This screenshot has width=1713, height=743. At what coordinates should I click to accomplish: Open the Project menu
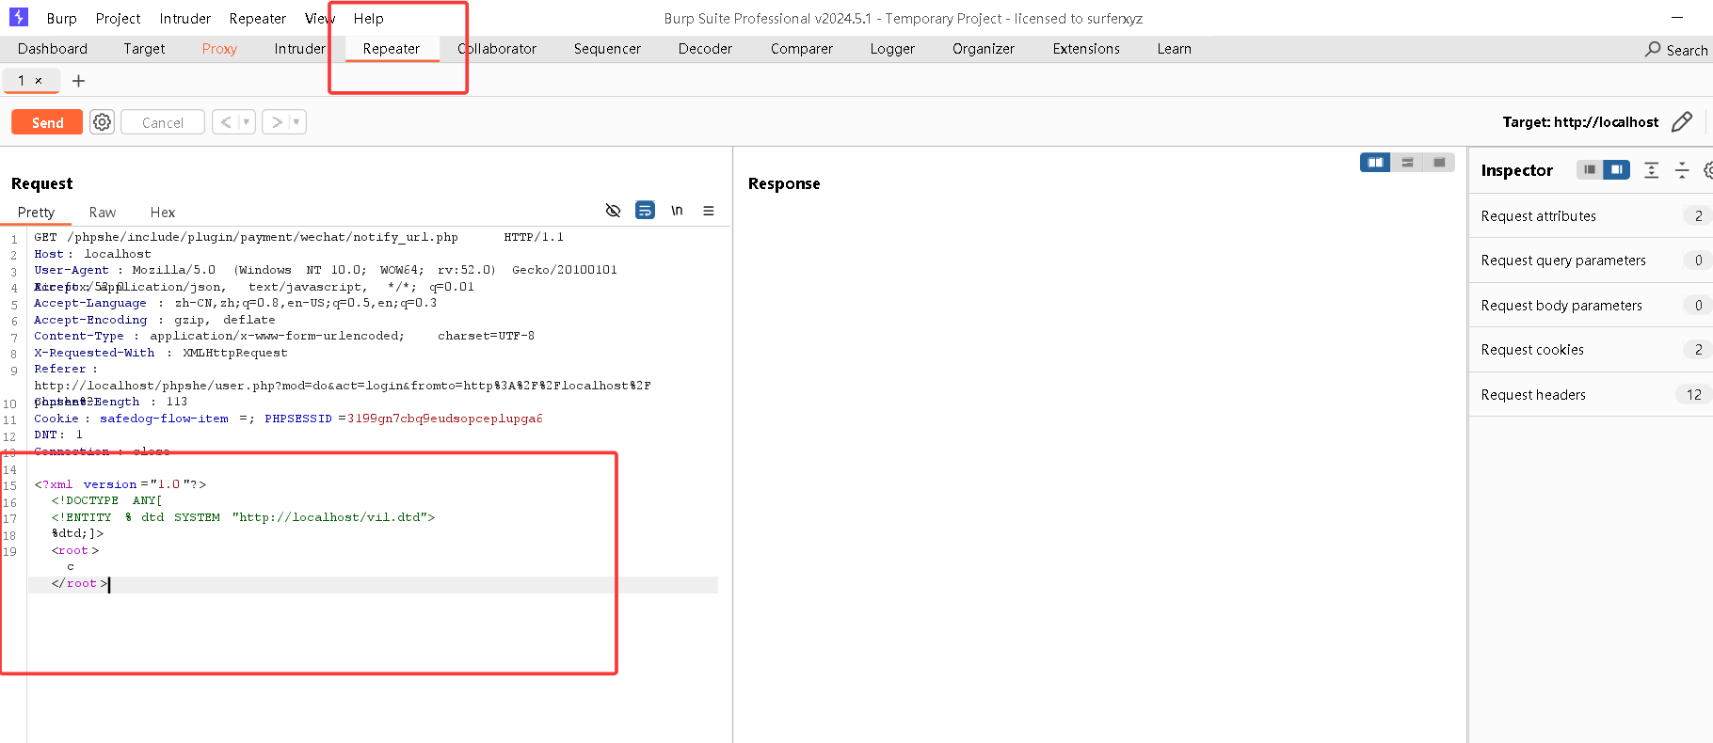(x=118, y=19)
